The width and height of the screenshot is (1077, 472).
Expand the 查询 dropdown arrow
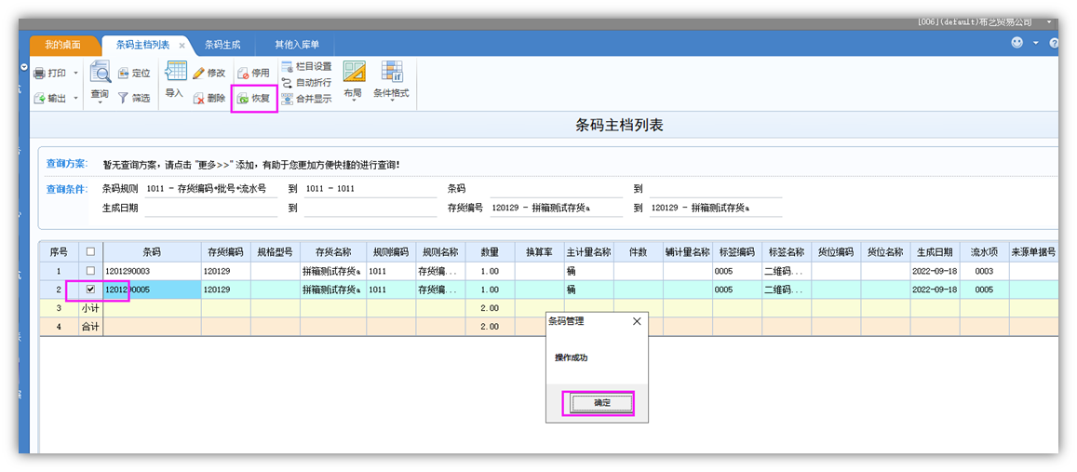coord(101,103)
